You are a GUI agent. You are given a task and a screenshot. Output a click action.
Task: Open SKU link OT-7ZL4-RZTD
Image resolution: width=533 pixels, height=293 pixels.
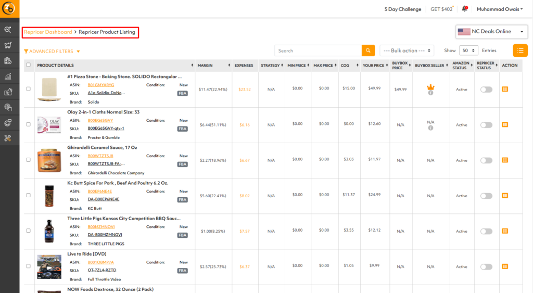pos(102,270)
